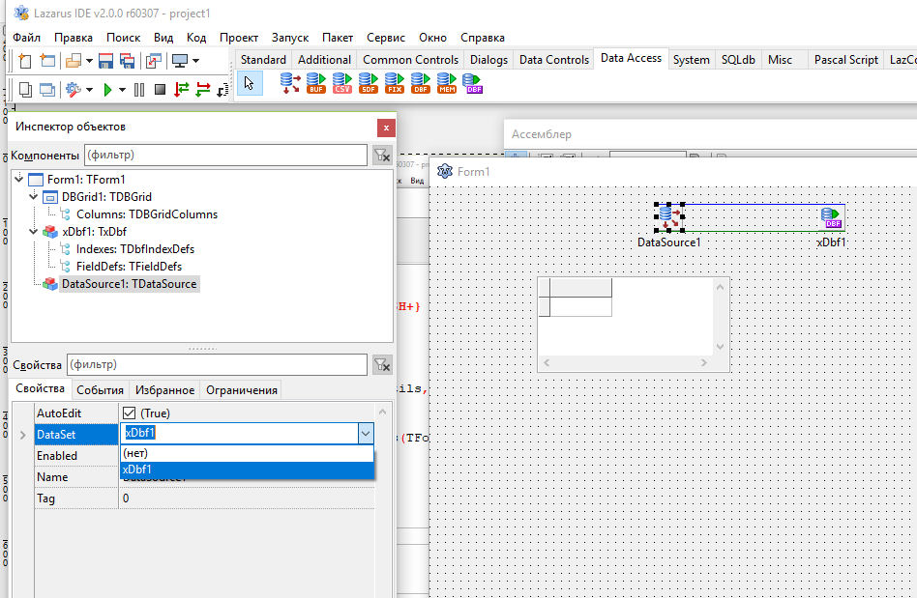Click the Open folder toolbar icon
The width and height of the screenshot is (917, 598).
pos(74,61)
